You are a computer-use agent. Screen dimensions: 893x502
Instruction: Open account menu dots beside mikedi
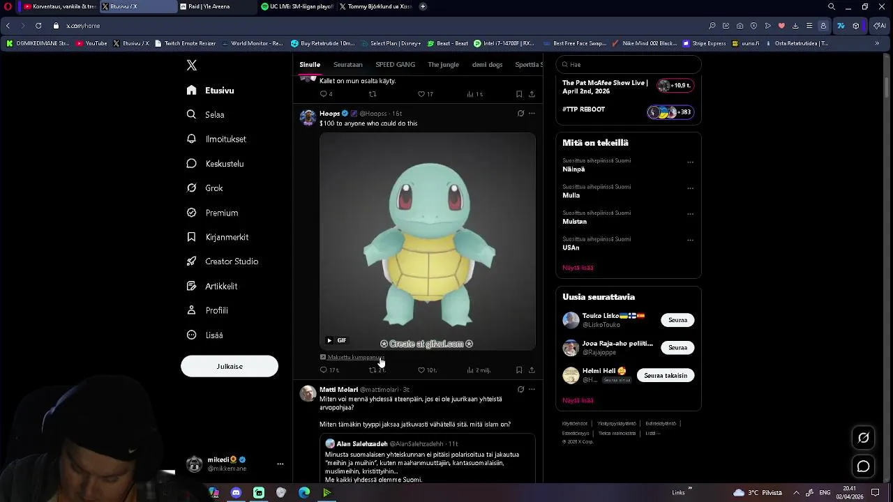(280, 464)
